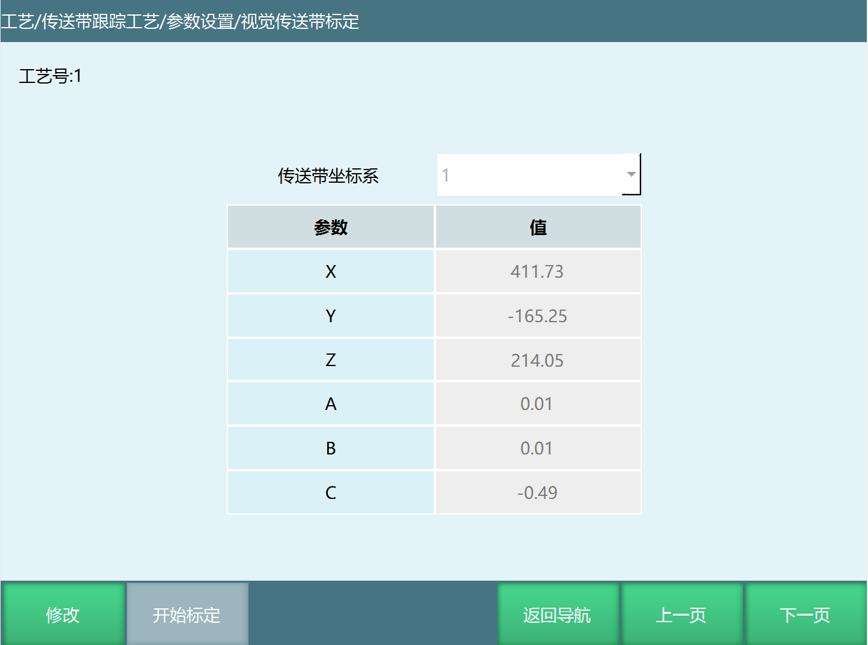
Task: Click the dropdown arrow next to coordinate system
Action: pyautogui.click(x=630, y=174)
